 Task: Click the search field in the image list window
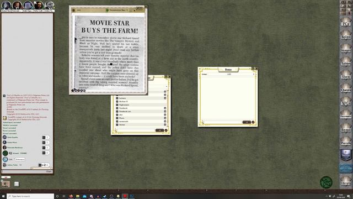pos(136,130)
